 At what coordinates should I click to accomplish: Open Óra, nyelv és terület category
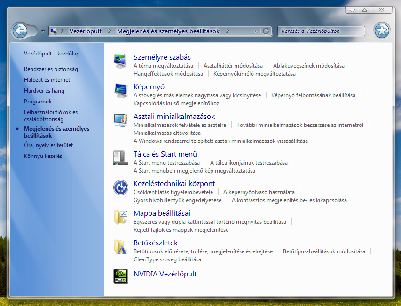coord(48,145)
